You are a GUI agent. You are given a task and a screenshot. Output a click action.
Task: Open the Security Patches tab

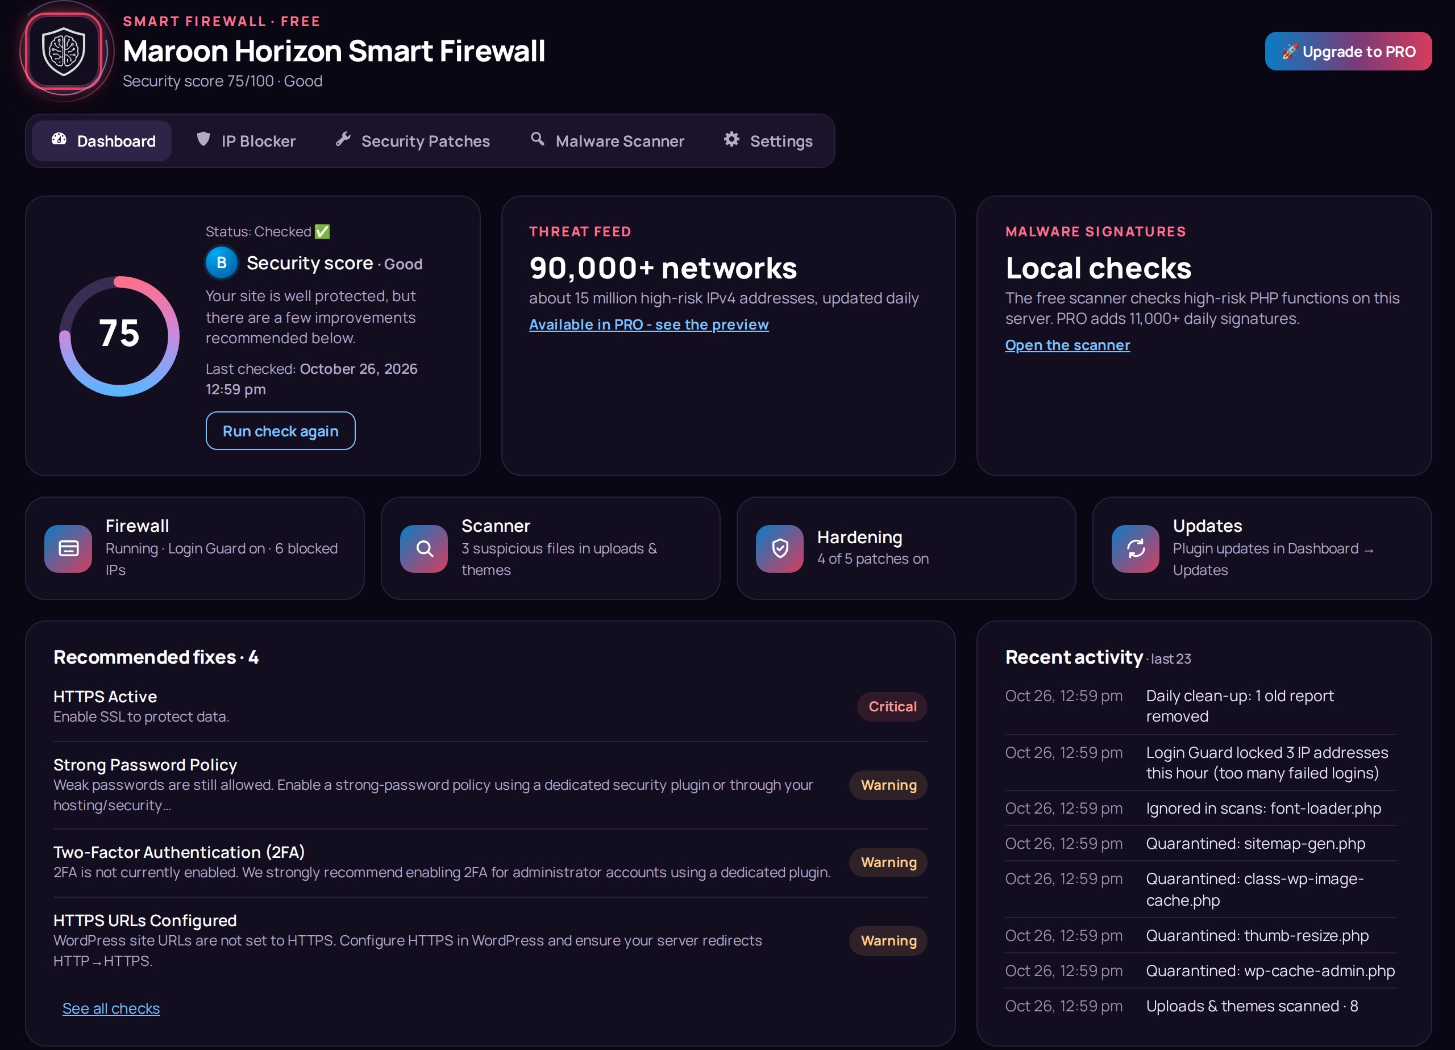(x=413, y=141)
